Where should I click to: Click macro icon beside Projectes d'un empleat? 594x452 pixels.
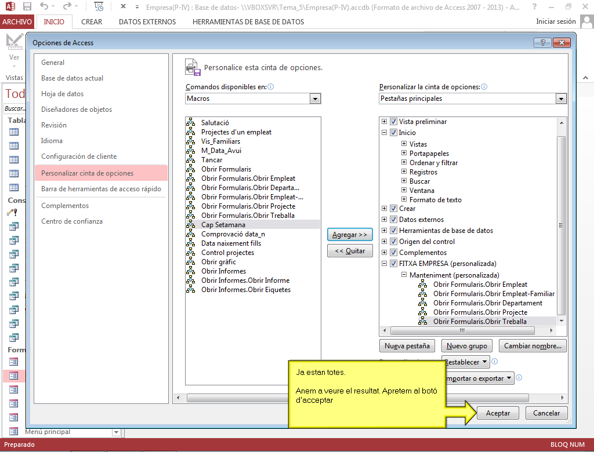point(190,132)
